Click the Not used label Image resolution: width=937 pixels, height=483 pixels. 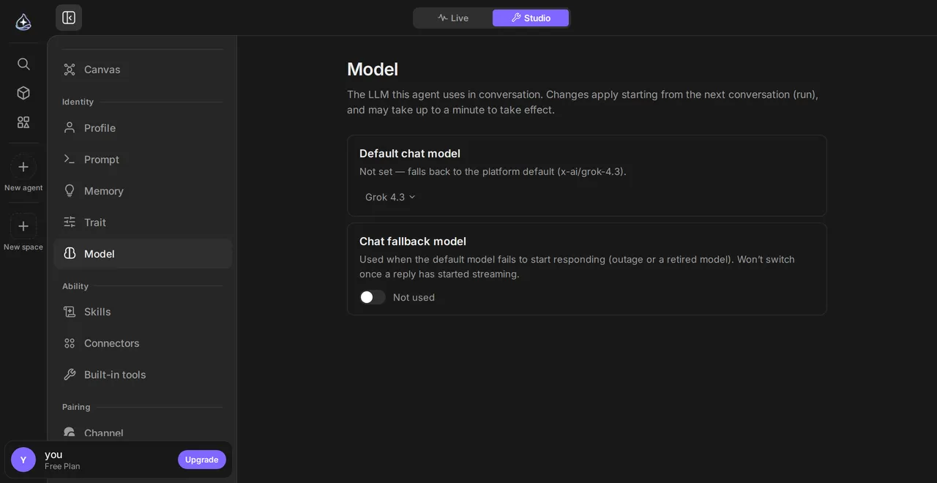(414, 297)
